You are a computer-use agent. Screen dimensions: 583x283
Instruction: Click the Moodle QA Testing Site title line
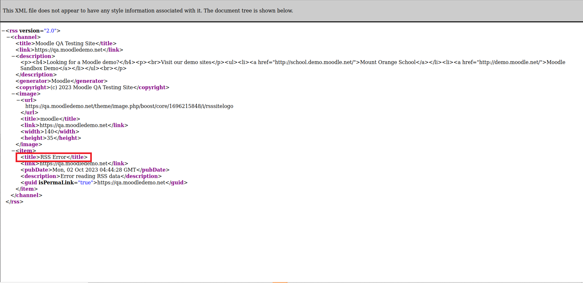coord(66,43)
